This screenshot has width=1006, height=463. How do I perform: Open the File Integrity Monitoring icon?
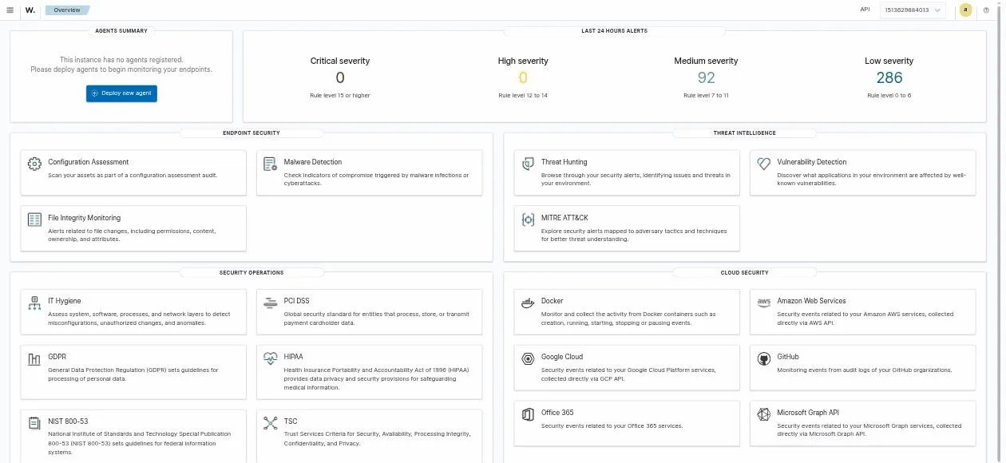point(34,219)
